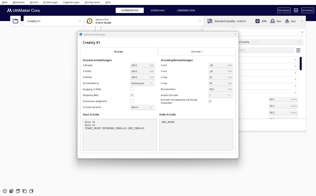The width and height of the screenshot is (316, 196).
Task: Edit the Y (Tiefe) value field
Action: (x=142, y=71)
